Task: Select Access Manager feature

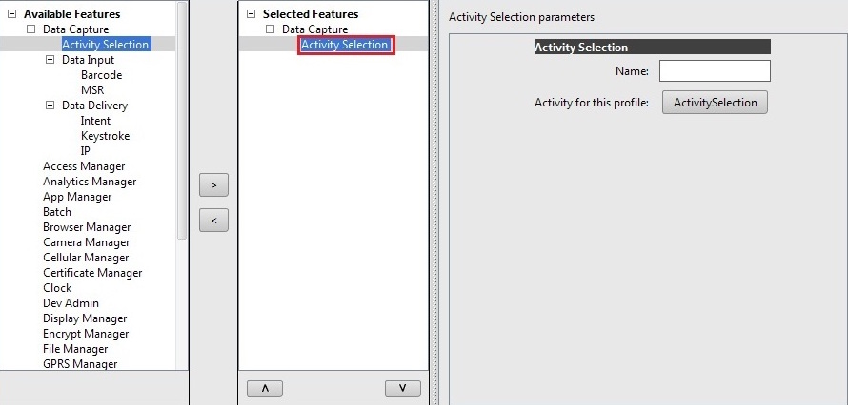Action: click(x=84, y=166)
